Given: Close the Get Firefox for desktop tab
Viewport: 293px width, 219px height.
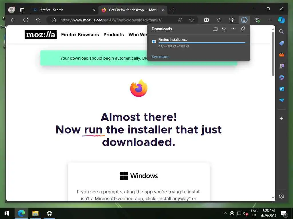Looking at the screenshot, I should coord(163,10).
